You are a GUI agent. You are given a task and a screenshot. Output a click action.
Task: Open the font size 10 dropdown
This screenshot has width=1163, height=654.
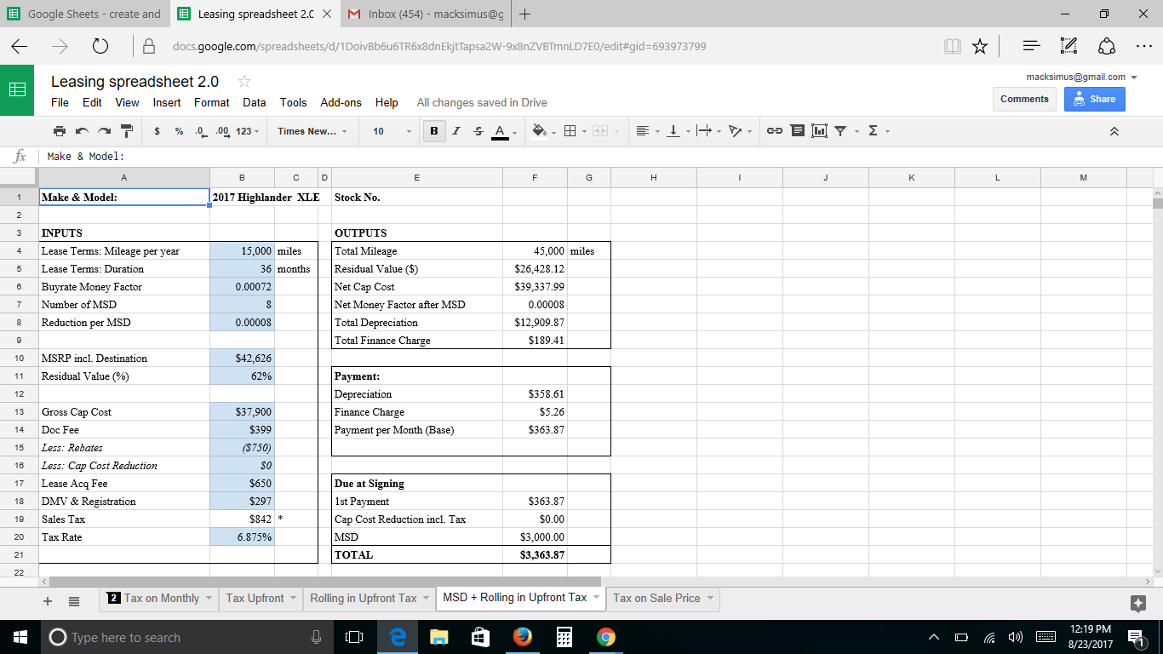392,131
